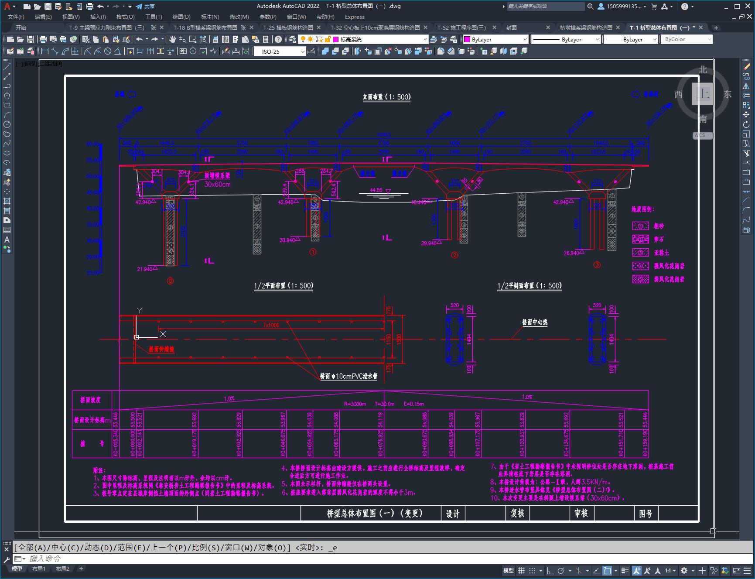Click the Customization hamburger icon in the status bar

point(748,570)
